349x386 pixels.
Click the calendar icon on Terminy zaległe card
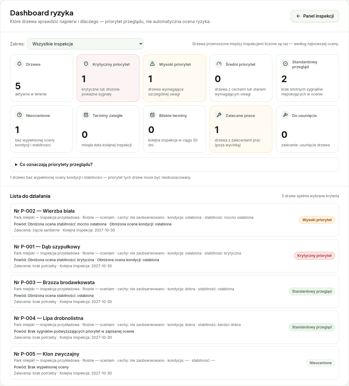[86, 115]
